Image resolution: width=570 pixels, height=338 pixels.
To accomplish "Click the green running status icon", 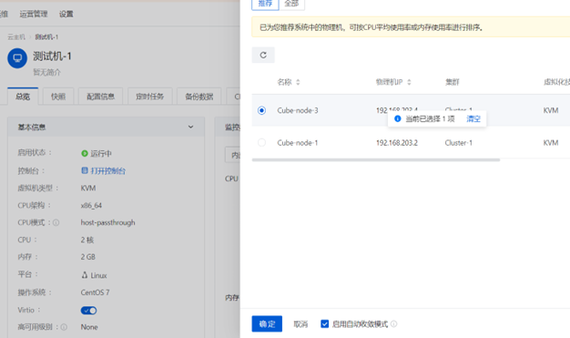I will click(x=85, y=154).
